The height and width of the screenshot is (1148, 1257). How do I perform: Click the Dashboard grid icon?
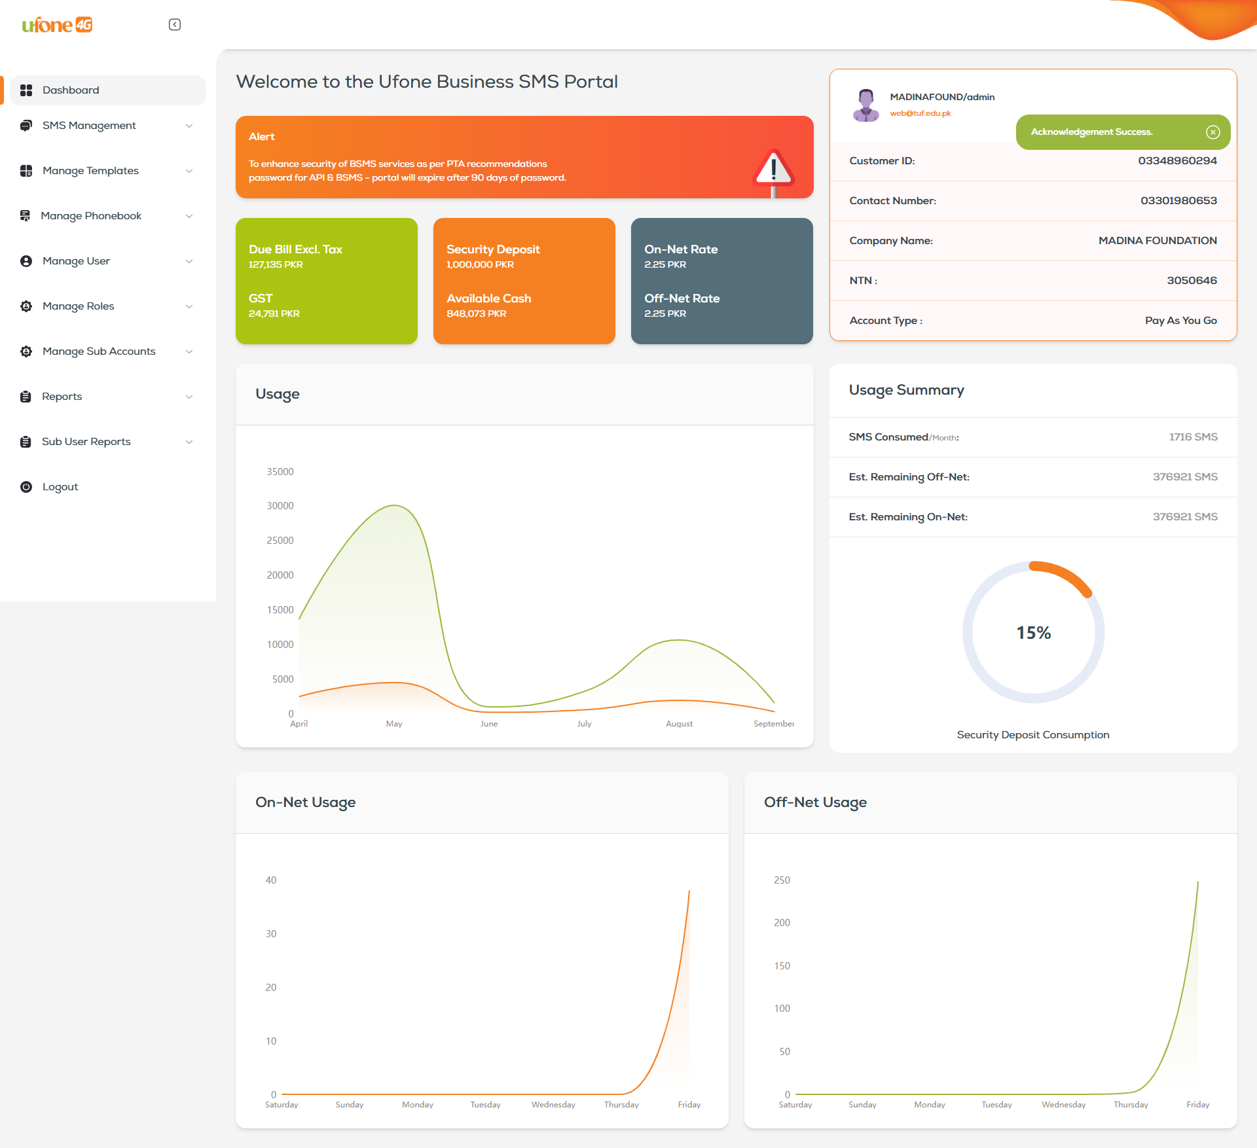click(x=26, y=90)
